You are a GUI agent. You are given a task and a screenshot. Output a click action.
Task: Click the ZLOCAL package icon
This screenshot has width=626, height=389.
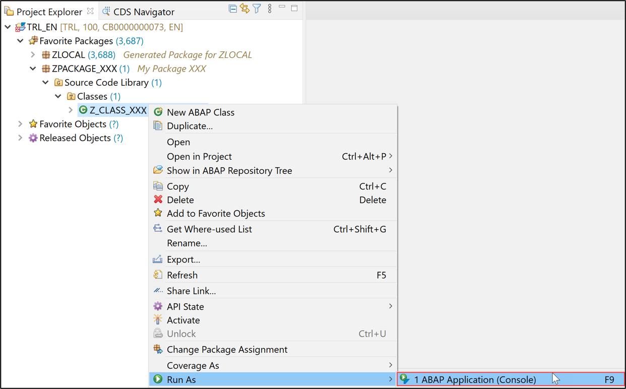click(x=46, y=54)
